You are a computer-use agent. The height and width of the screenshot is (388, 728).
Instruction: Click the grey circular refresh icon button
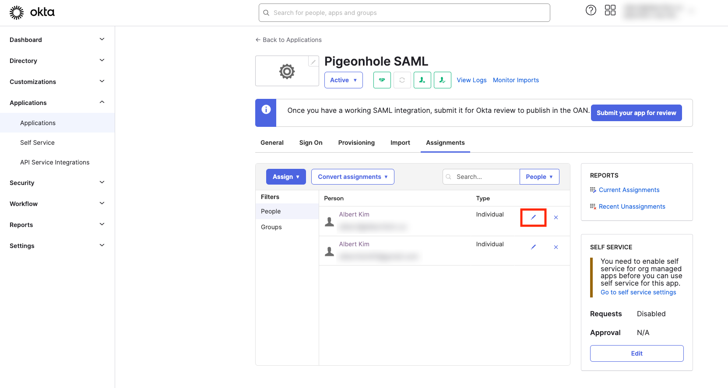click(x=402, y=80)
